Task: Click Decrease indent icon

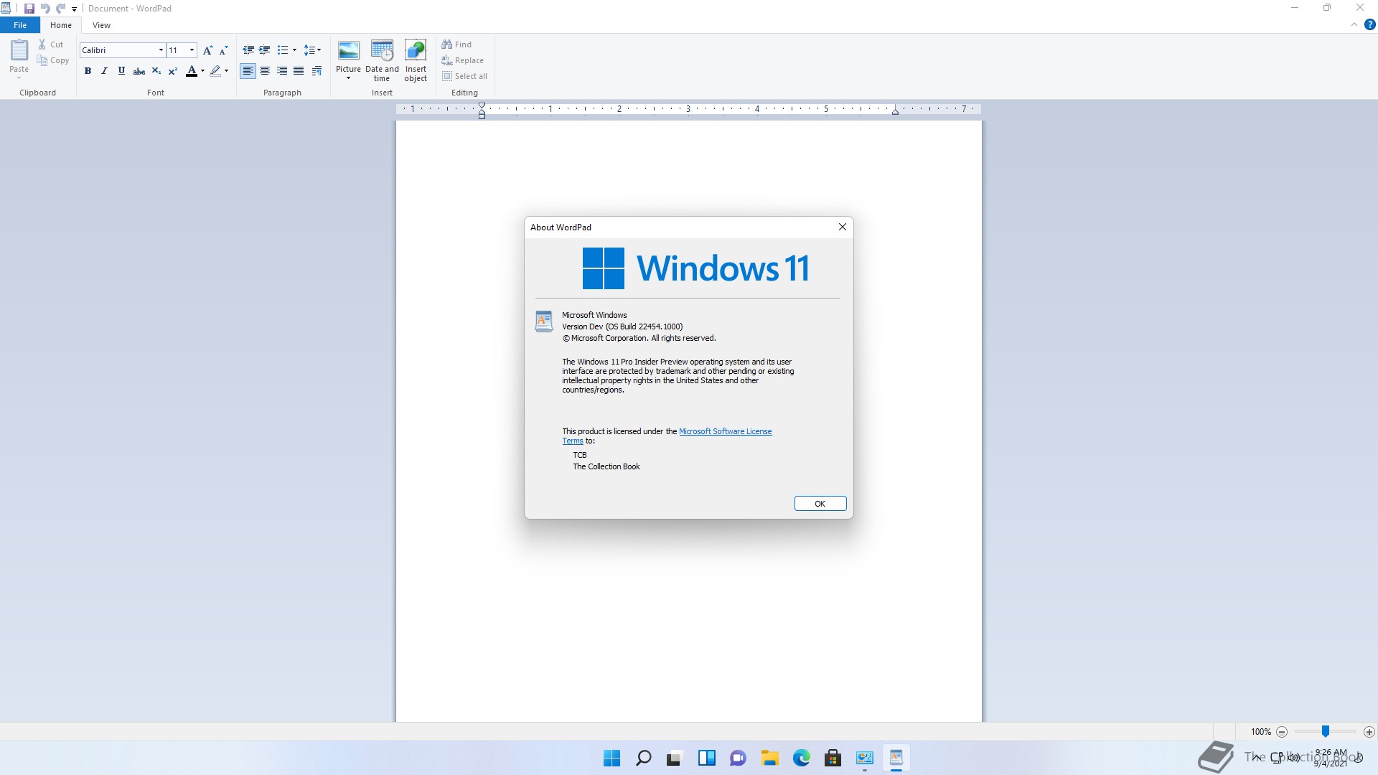Action: coord(248,50)
